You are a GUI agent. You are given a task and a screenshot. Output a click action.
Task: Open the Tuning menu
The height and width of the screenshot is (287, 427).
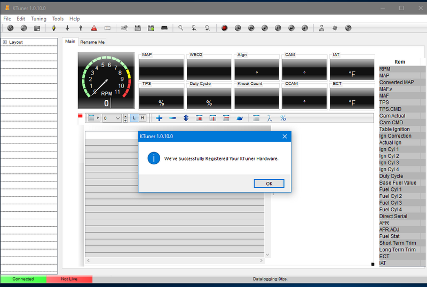(x=38, y=19)
